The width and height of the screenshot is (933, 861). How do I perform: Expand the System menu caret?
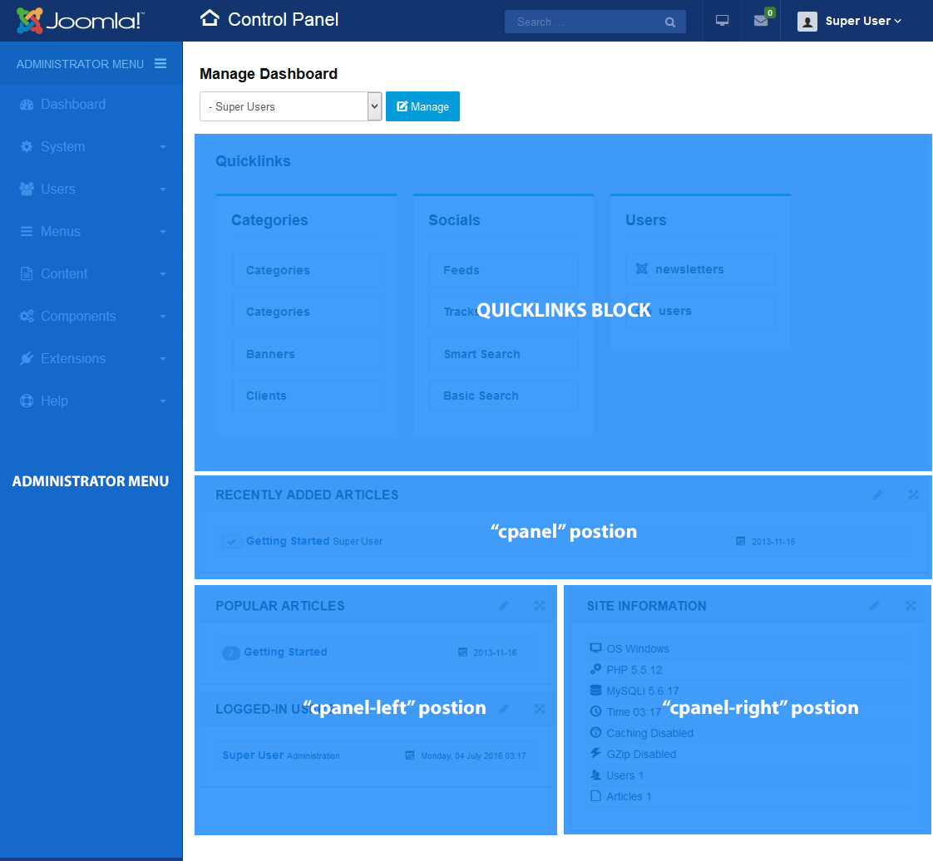[162, 147]
